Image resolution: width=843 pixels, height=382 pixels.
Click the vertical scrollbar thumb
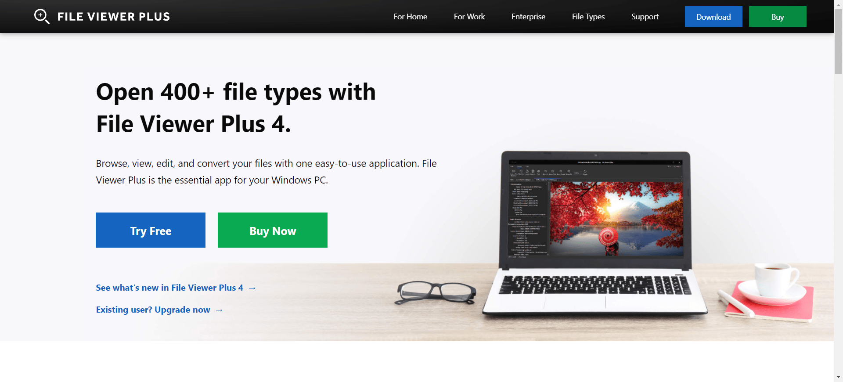click(838, 42)
